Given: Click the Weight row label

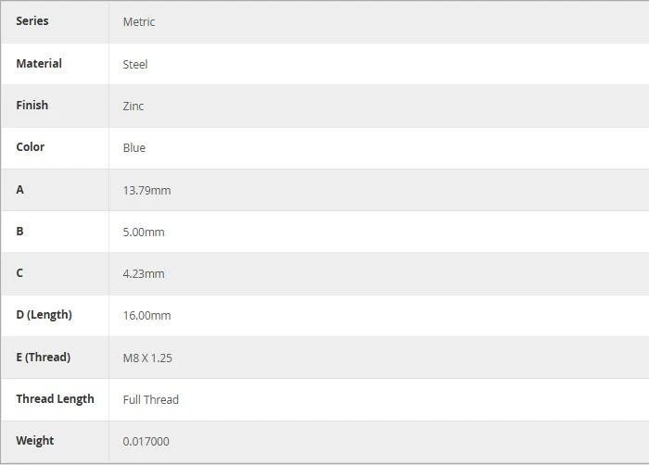Looking at the screenshot, I should click(x=35, y=441).
